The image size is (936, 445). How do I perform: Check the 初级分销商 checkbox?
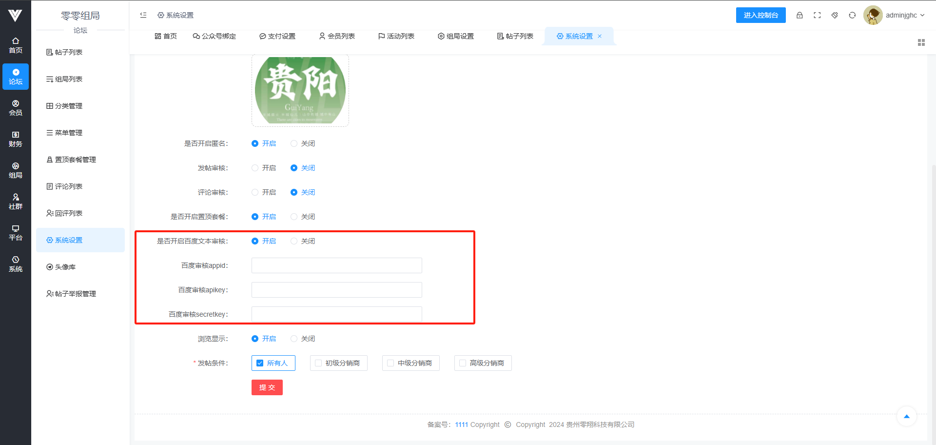(318, 363)
